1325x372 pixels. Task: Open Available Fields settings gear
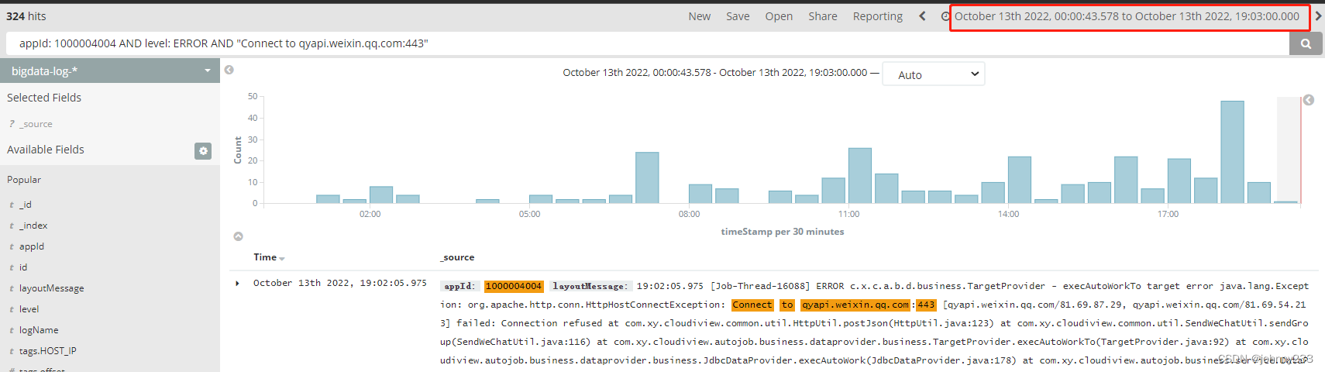[203, 151]
